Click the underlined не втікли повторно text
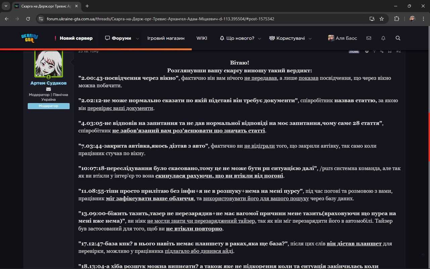Image resolution: width=430 pixels, height=269 pixels. [x=194, y=229]
